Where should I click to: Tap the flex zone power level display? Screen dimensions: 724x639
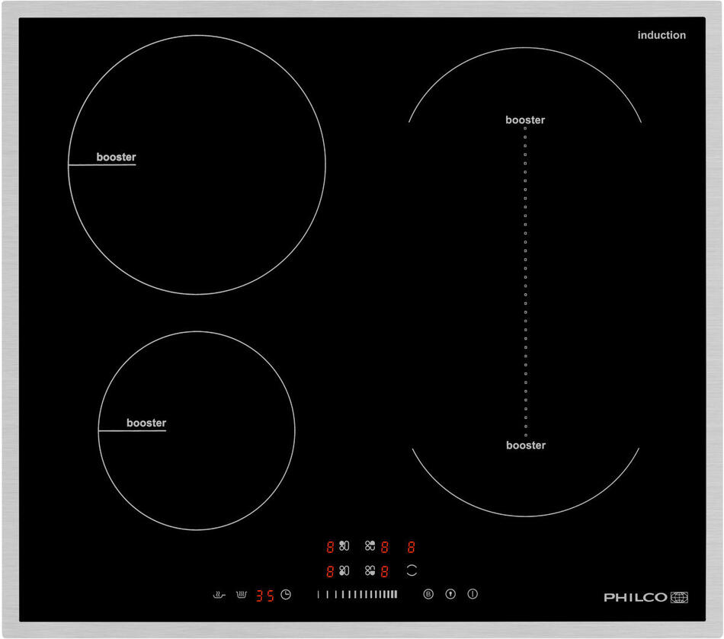411,546
